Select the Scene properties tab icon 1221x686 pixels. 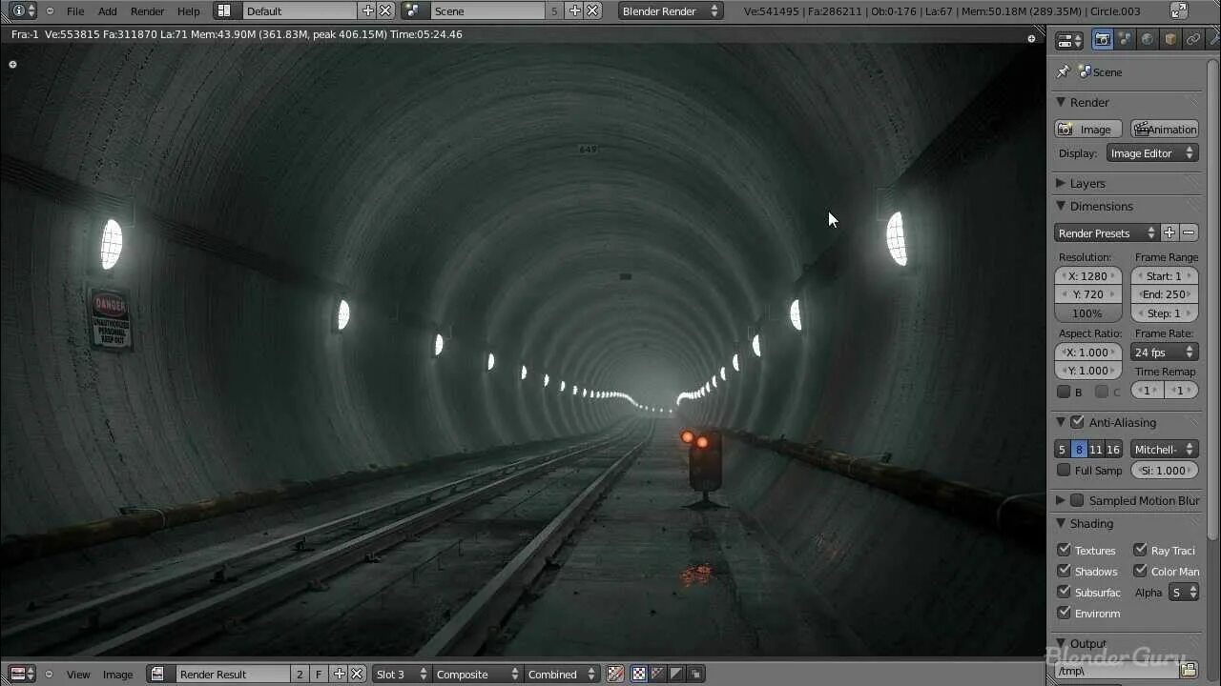click(1126, 40)
